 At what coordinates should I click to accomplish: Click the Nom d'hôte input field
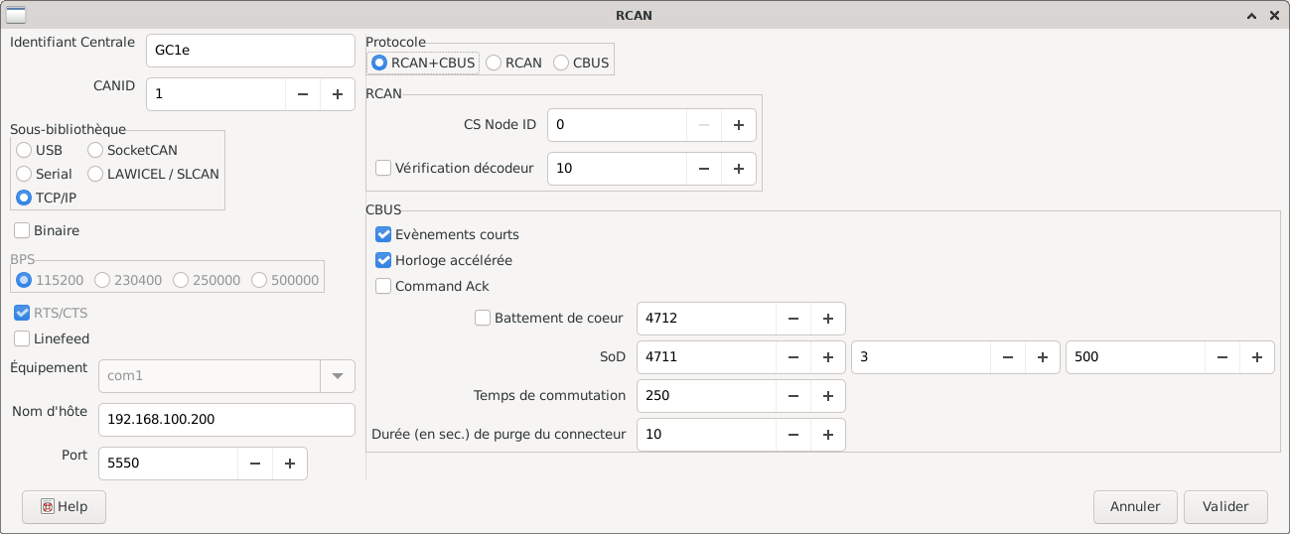(226, 420)
